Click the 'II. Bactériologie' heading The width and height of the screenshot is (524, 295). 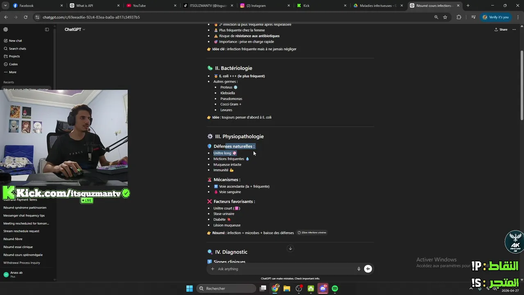click(234, 68)
